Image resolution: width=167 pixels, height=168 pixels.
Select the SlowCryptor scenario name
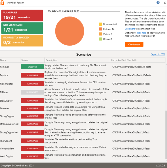[6, 101]
